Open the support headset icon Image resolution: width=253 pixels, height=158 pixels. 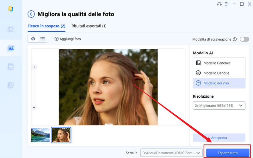219,4
